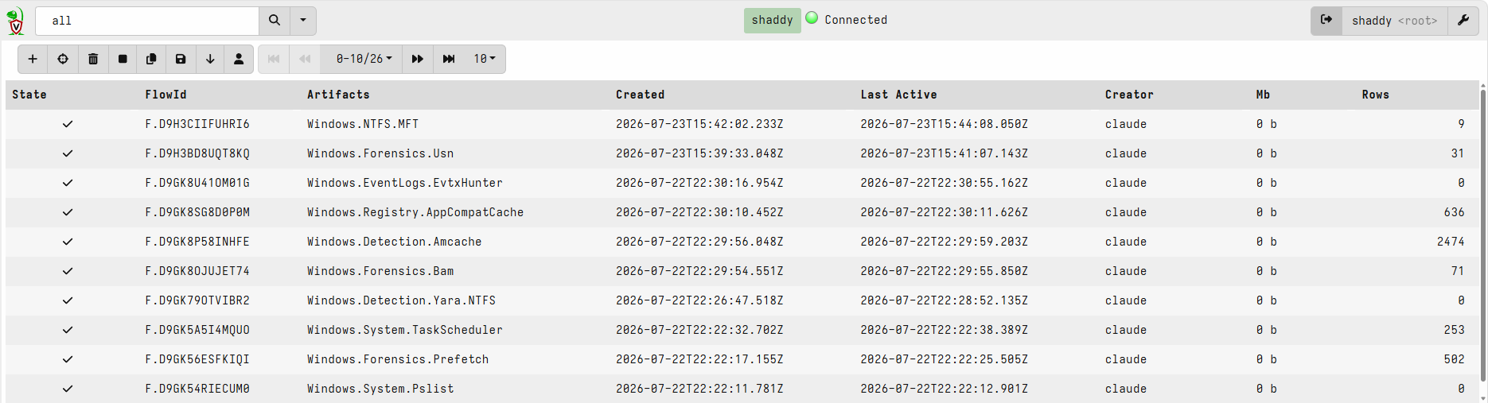
Task: Go to next page of flows
Action: [x=417, y=59]
